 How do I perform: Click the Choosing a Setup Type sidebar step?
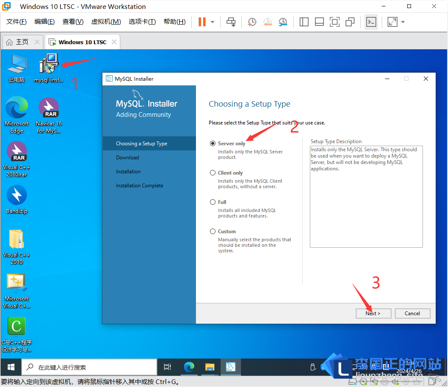(149, 144)
